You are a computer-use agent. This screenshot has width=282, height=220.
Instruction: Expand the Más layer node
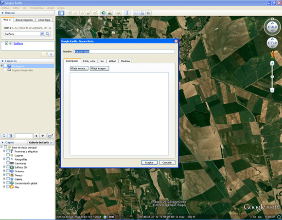pos(4,187)
